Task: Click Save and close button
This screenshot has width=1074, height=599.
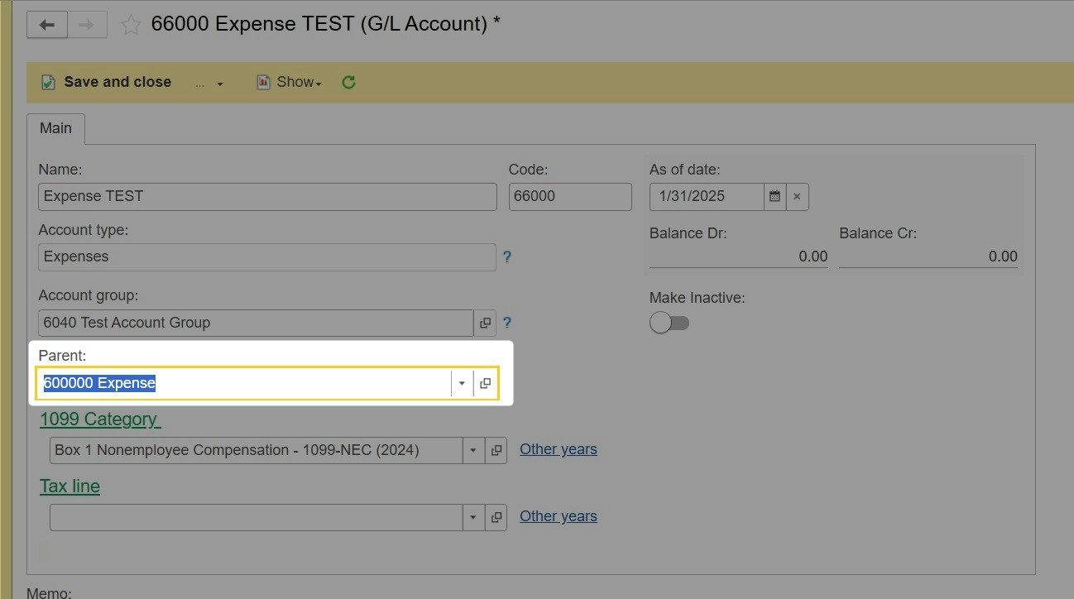Action: (x=107, y=82)
